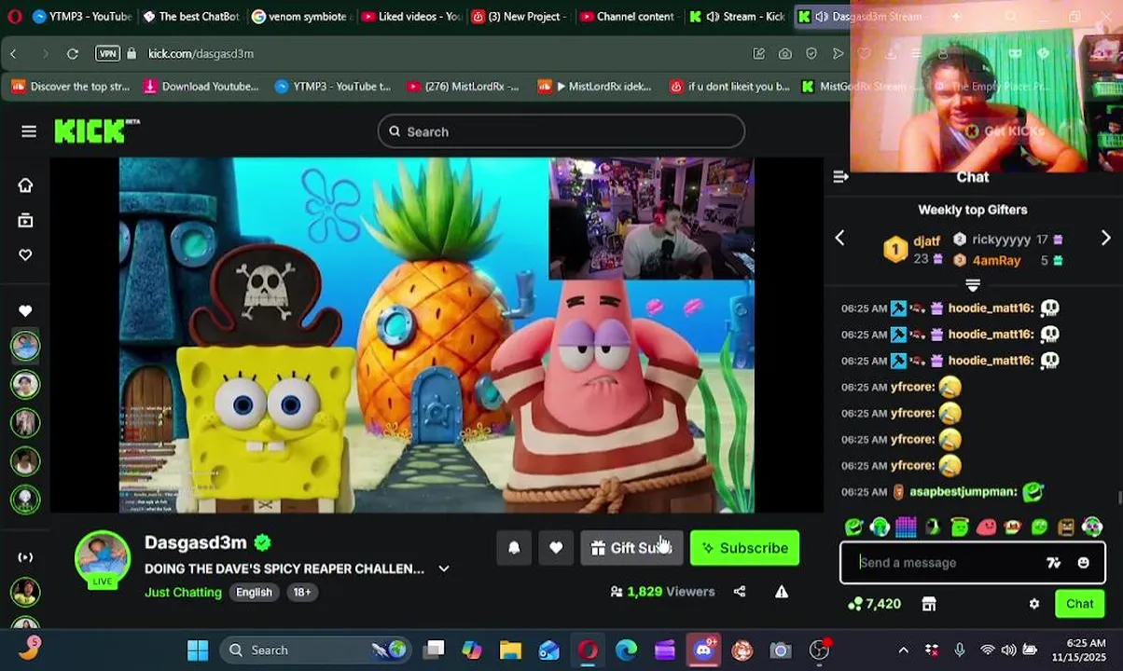1123x671 pixels.
Task: Toggle notification bell for Dasgasd3m
Action: pos(514,548)
